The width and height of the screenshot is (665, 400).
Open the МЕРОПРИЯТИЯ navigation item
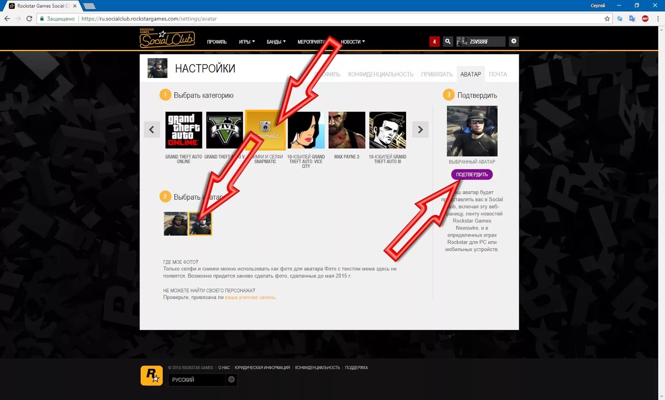click(313, 42)
